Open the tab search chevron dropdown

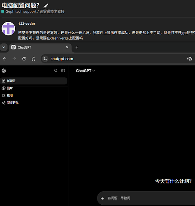tap(4, 47)
